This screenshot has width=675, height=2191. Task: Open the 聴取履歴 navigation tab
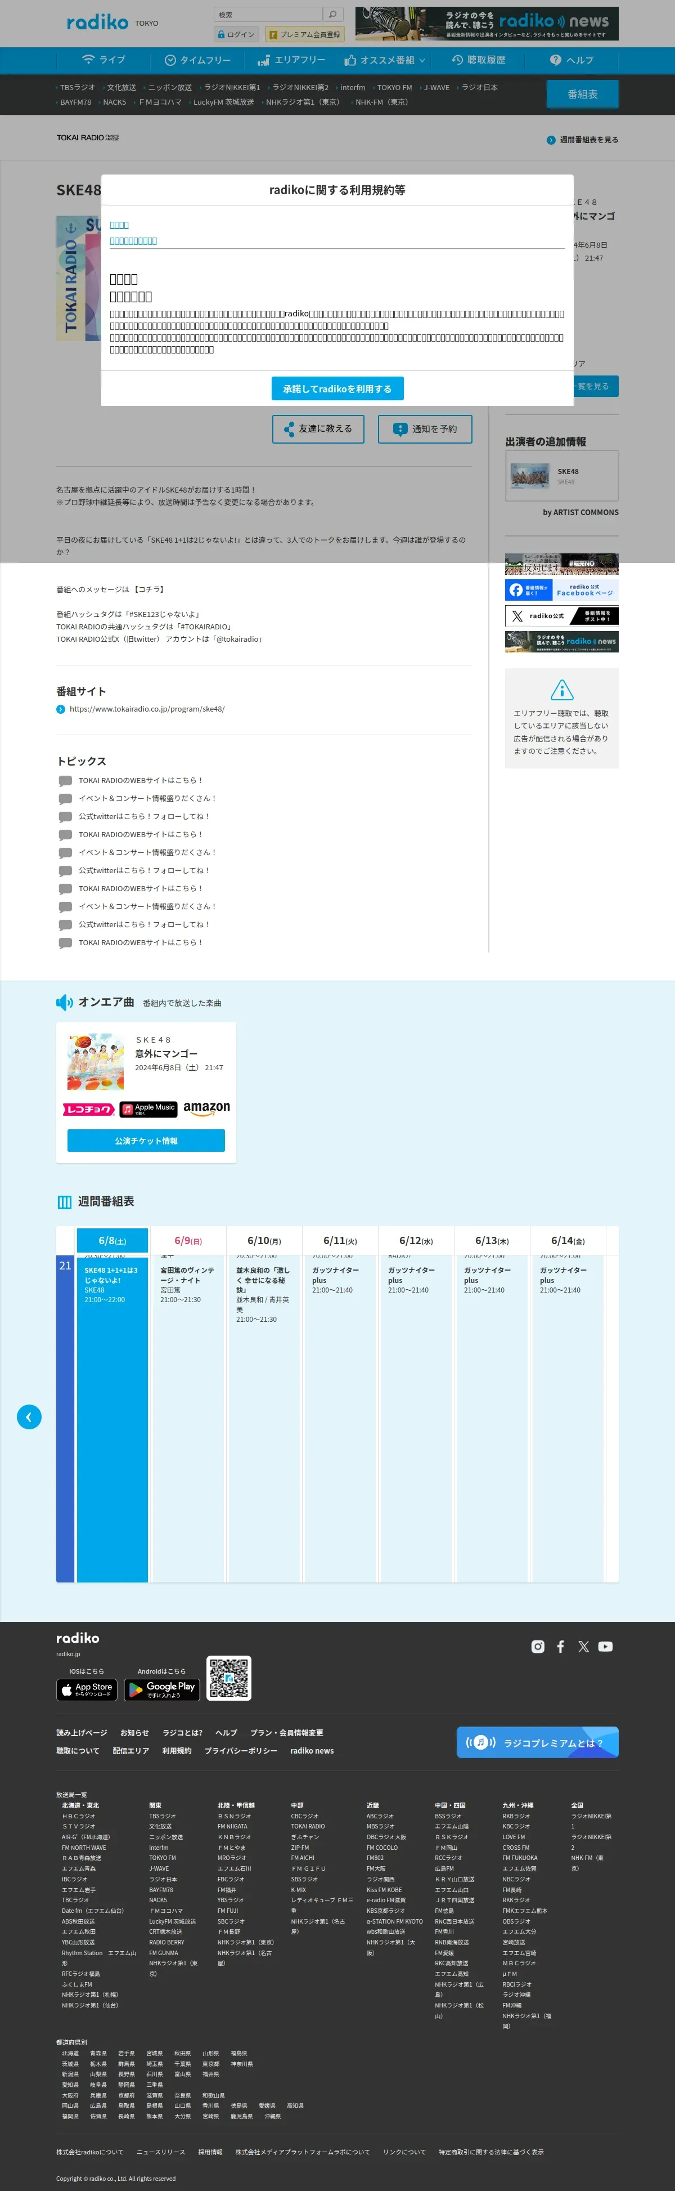pyautogui.click(x=479, y=60)
